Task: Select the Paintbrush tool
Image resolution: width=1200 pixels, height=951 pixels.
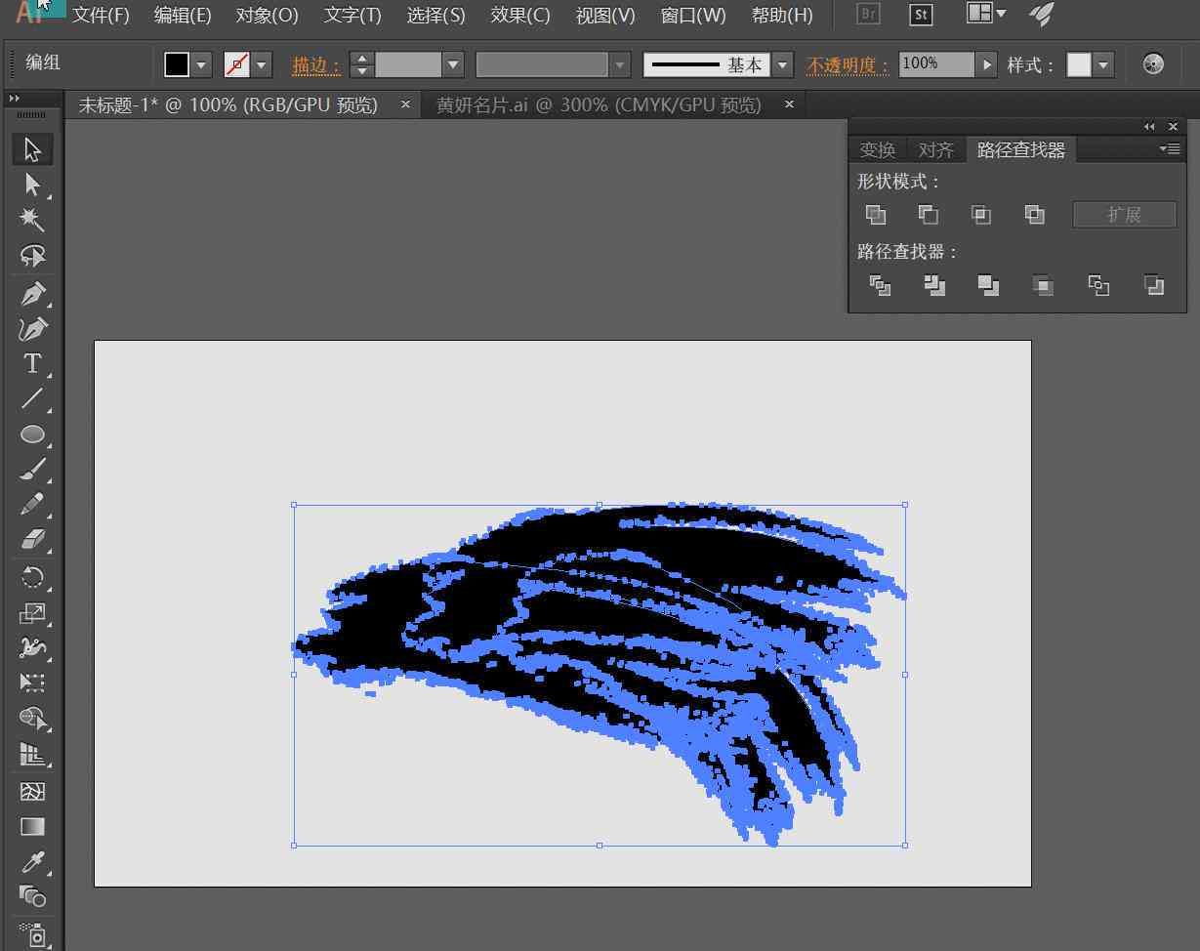Action: click(32, 470)
